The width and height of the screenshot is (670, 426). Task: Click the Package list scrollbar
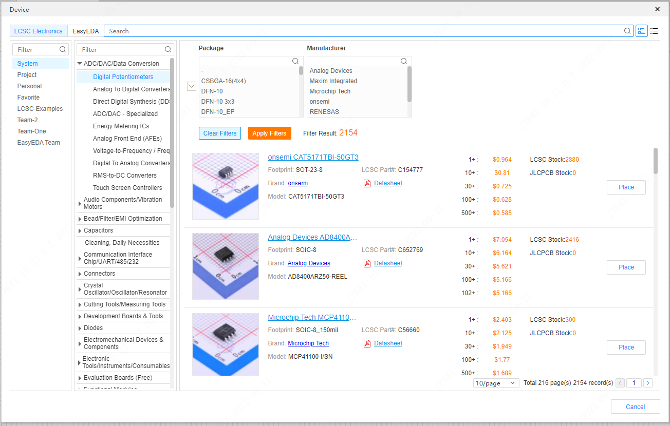[301, 71]
